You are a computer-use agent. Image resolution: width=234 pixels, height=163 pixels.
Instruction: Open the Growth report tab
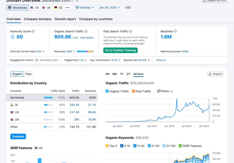pos(65,19)
